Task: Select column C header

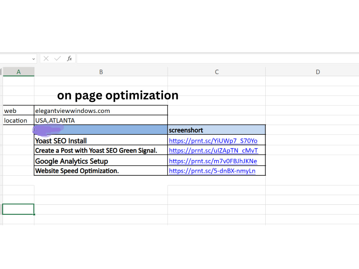Action: pyautogui.click(x=216, y=72)
